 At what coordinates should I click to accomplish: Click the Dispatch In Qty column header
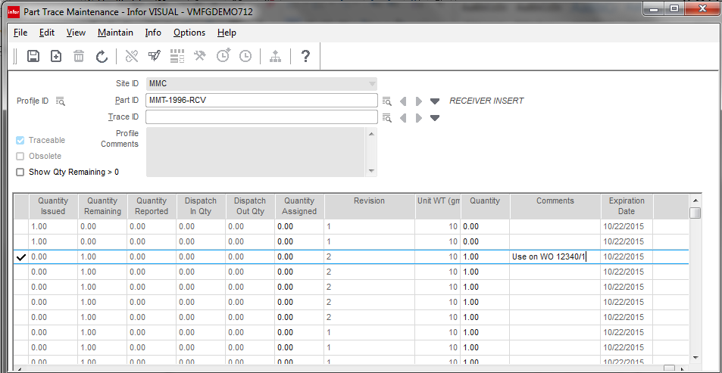[201, 206]
